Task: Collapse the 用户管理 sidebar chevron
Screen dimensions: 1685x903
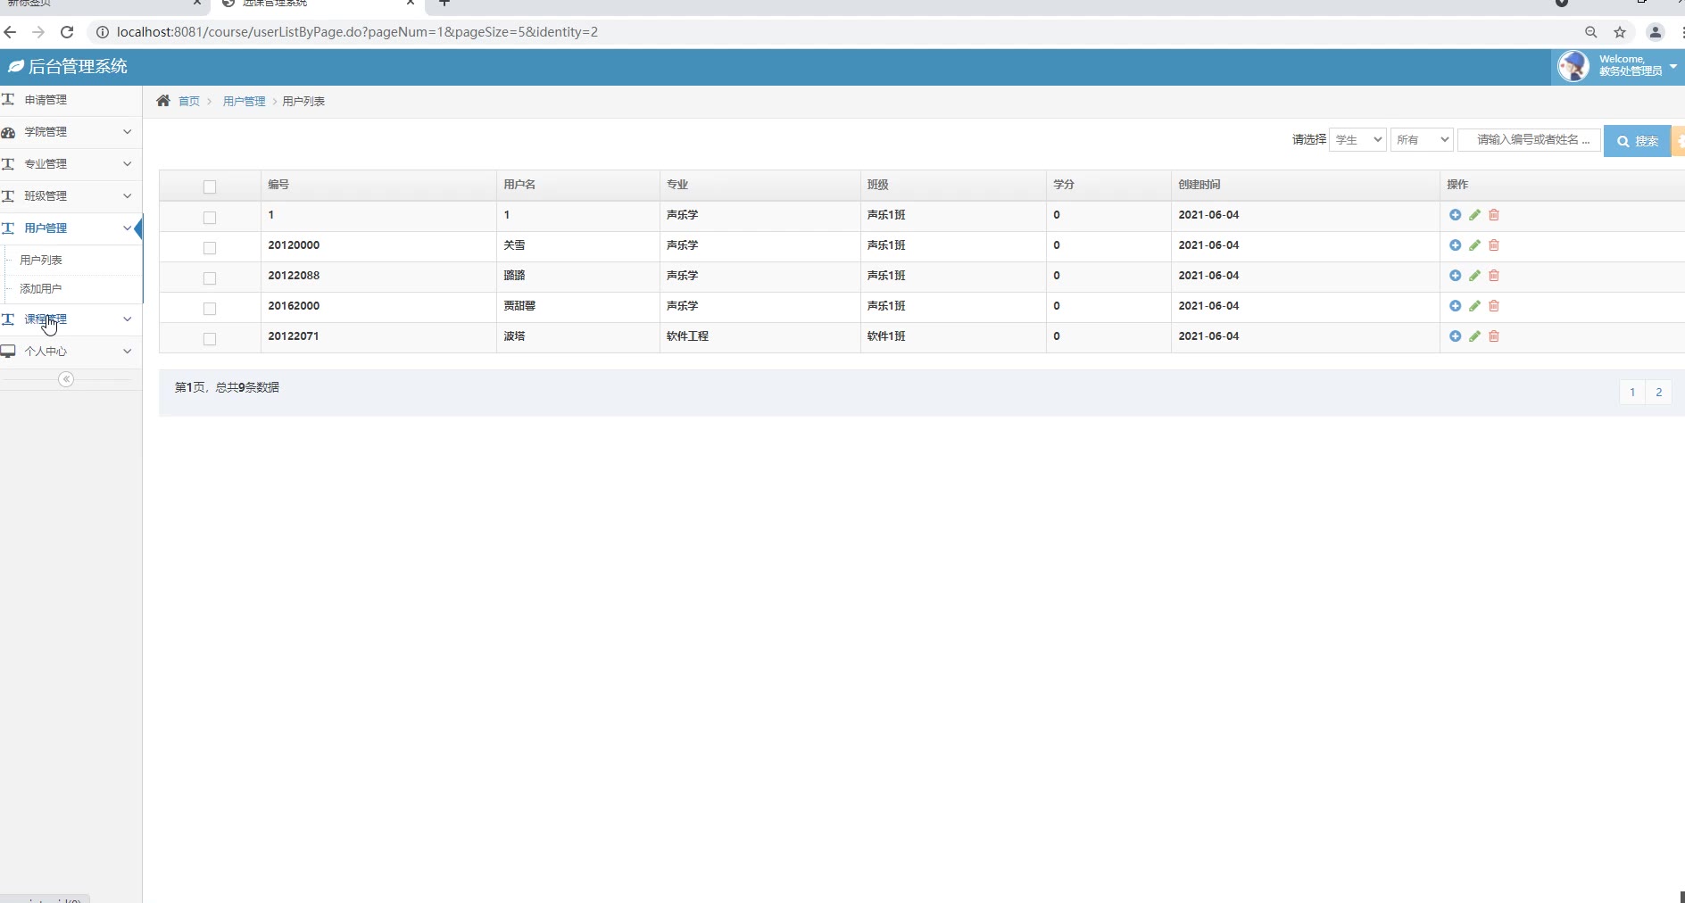Action: coord(127,228)
